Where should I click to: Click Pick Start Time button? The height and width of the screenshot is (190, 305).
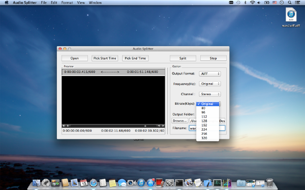(105, 58)
